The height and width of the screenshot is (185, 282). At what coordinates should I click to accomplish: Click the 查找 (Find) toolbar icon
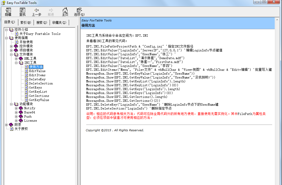(x=23, y=10)
